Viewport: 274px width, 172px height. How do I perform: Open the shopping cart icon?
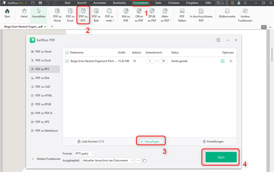coord(232,3)
